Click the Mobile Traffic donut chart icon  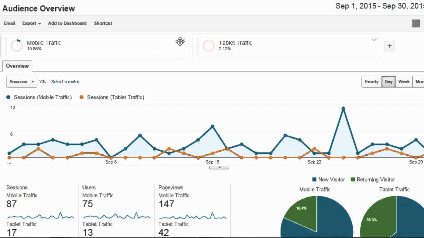[x=17, y=45]
